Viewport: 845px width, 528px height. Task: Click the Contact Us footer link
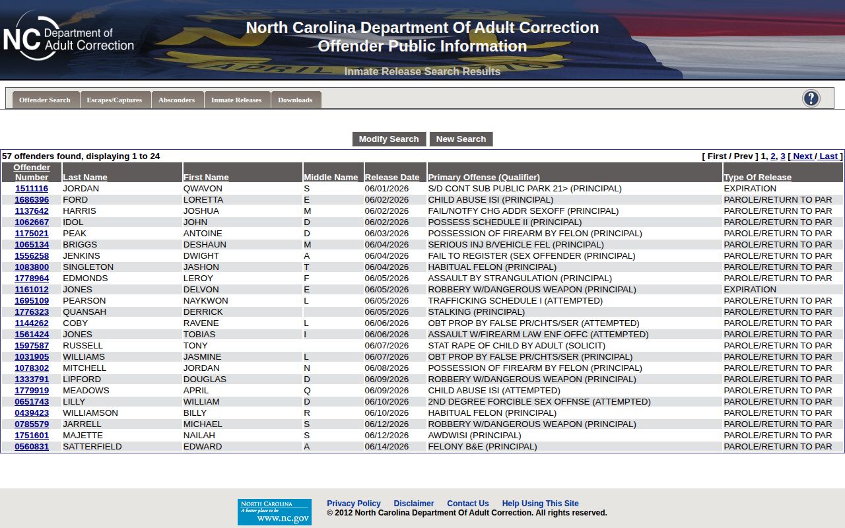[x=468, y=503]
